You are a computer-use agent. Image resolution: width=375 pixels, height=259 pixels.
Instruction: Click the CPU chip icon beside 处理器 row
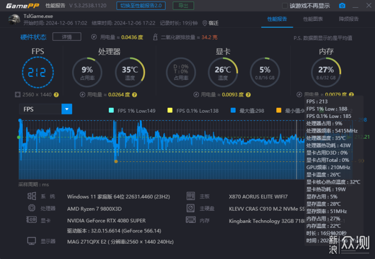point(32,208)
